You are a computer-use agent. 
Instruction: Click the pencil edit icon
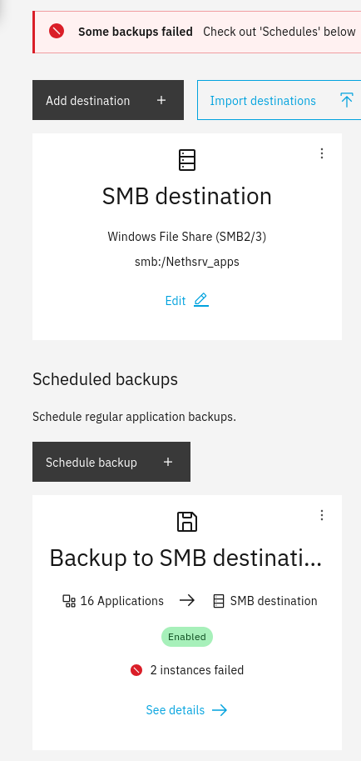[x=201, y=300]
